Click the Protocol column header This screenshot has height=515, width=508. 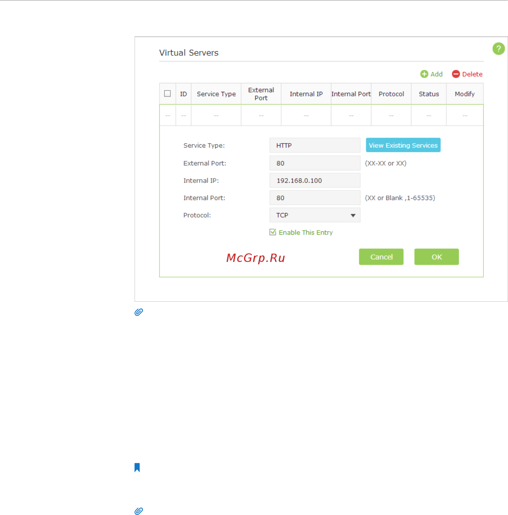391,94
